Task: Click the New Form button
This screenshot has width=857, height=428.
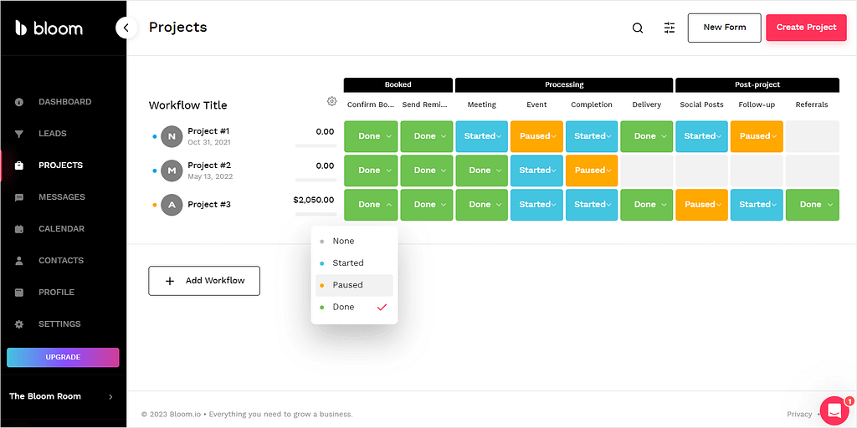Action: point(724,28)
